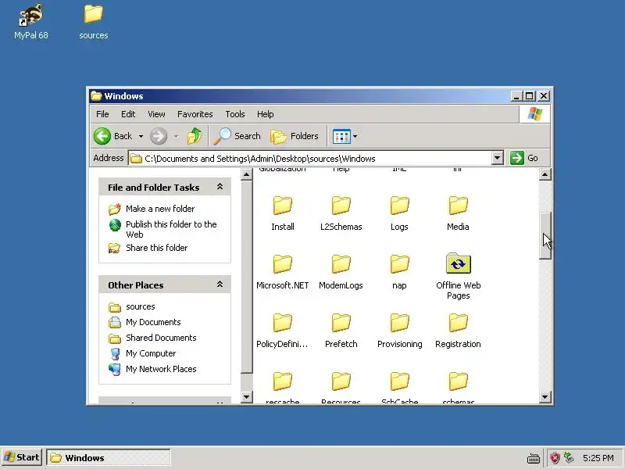Open the Help menu
625x469 pixels.
click(265, 114)
